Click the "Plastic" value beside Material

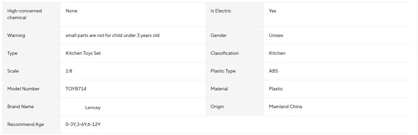276,89
